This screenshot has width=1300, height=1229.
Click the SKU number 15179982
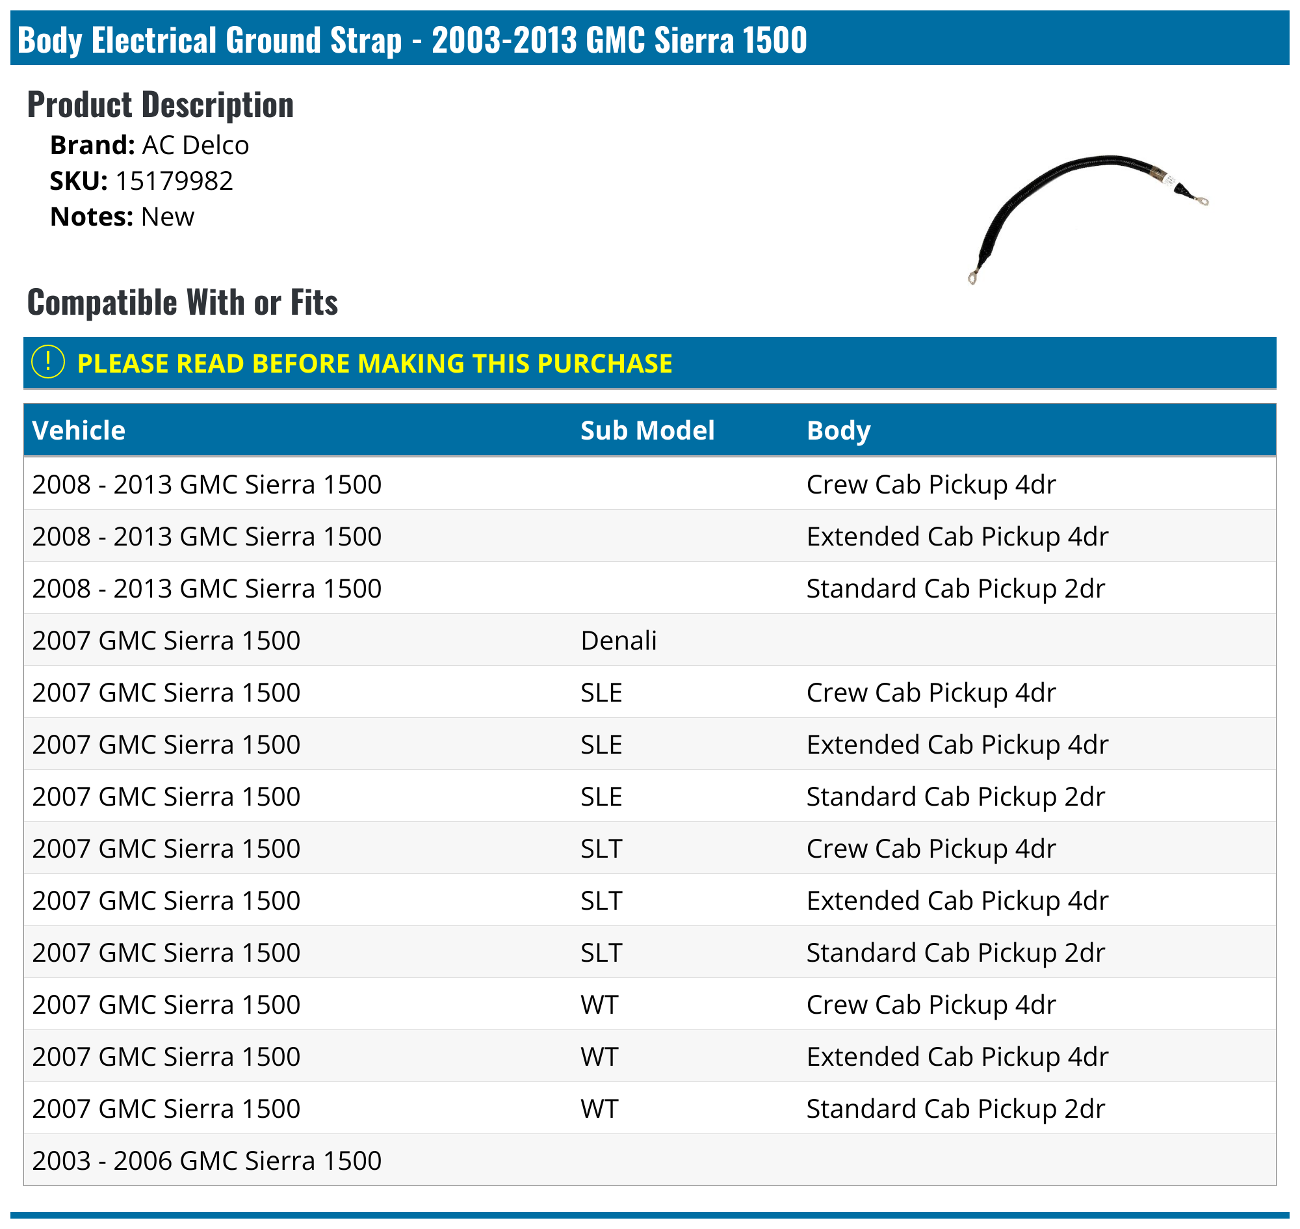pos(174,181)
